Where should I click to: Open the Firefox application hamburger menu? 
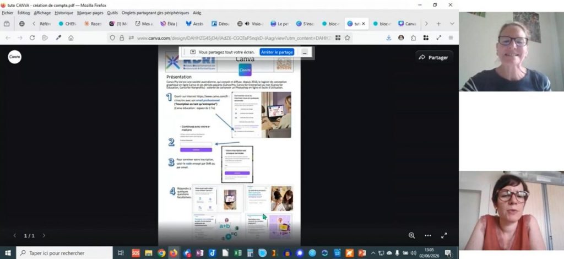(451, 38)
